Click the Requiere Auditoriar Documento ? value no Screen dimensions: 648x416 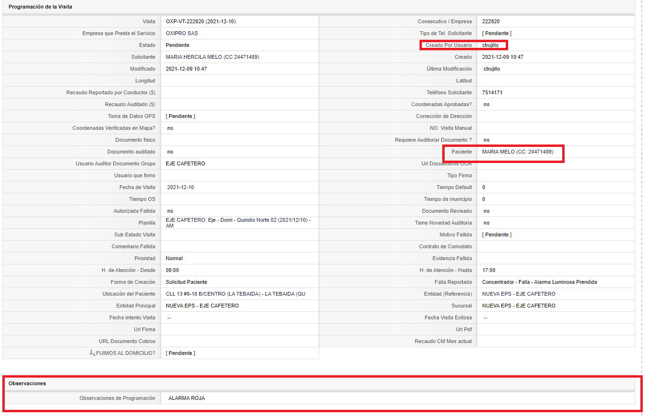[487, 140]
